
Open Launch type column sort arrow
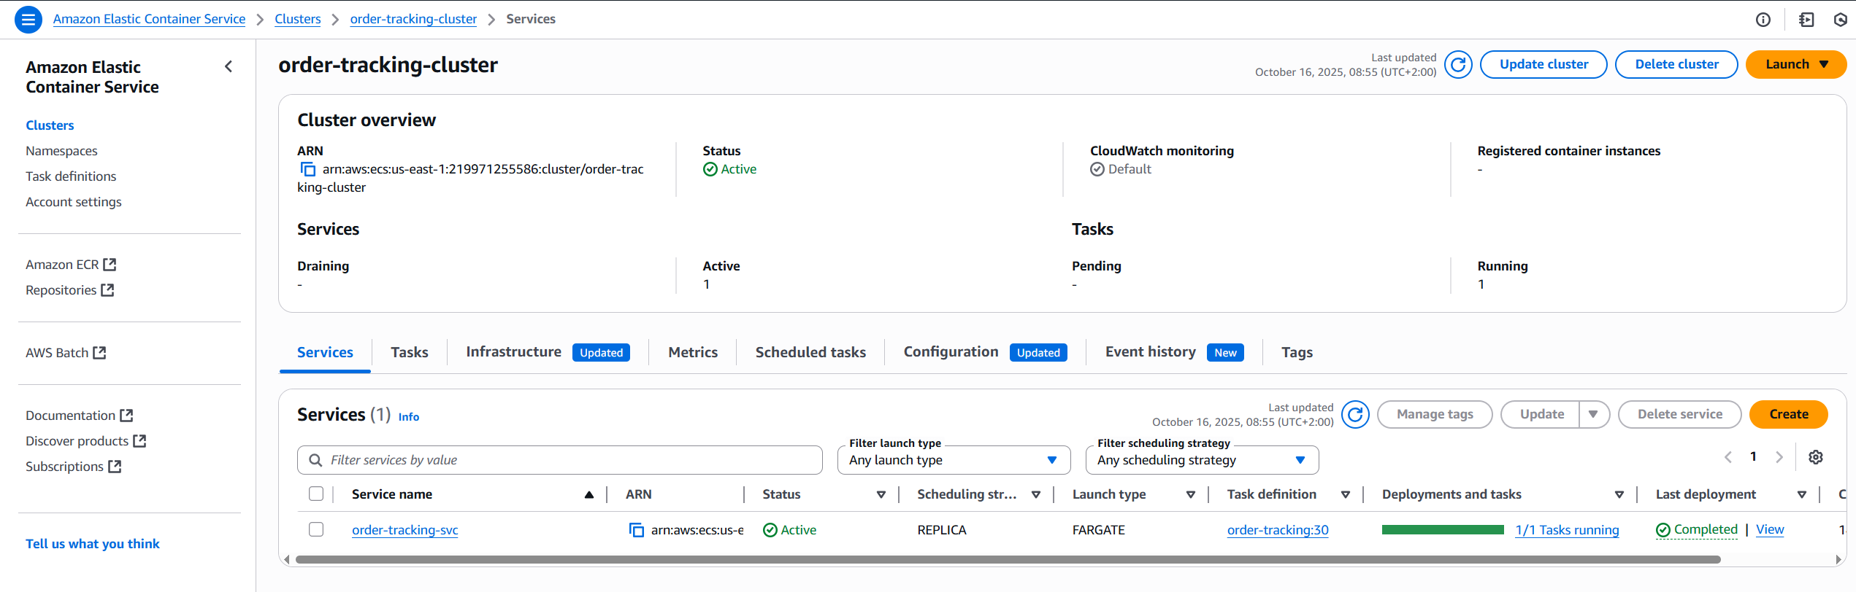tap(1191, 495)
